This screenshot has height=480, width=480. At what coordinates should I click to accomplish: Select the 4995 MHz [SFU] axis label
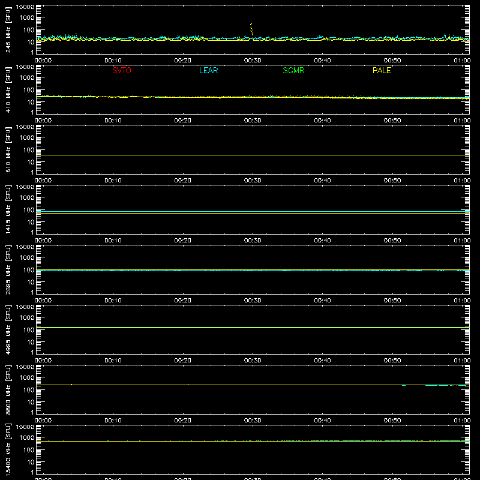point(8,329)
